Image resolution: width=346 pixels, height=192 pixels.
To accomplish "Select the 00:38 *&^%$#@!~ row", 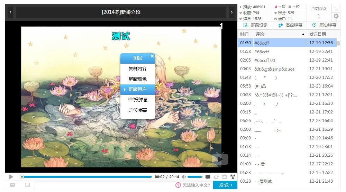I will [x=287, y=95].
